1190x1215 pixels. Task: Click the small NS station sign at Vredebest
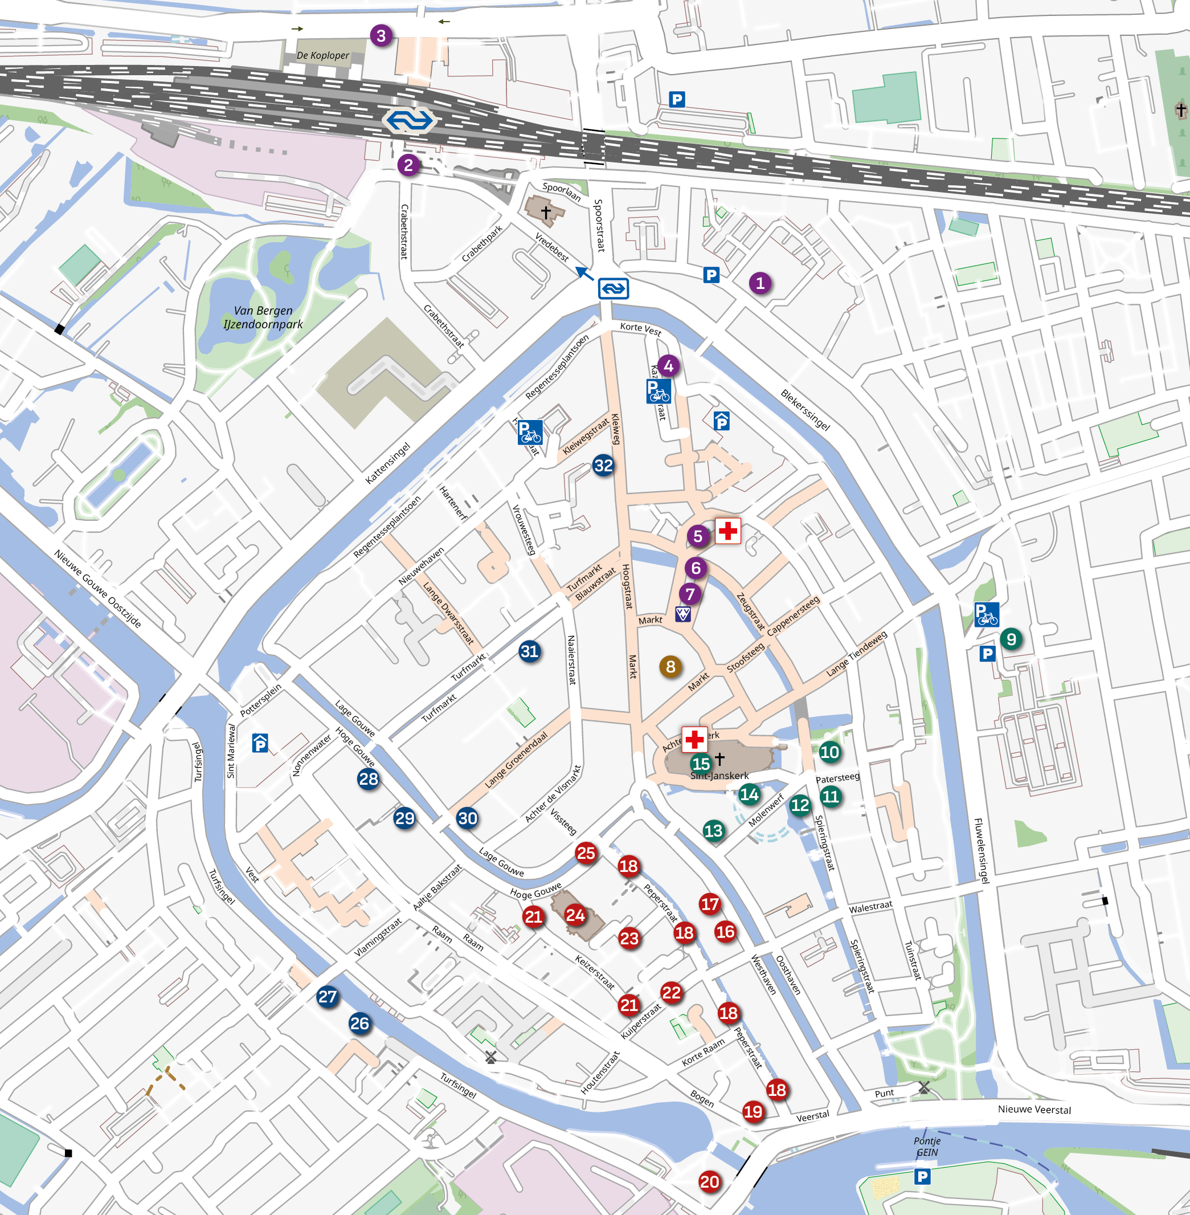click(613, 288)
